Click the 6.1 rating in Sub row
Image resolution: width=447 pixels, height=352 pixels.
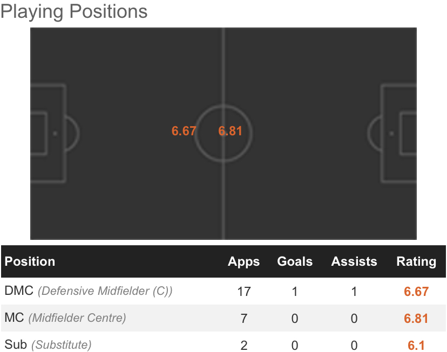[416, 345]
